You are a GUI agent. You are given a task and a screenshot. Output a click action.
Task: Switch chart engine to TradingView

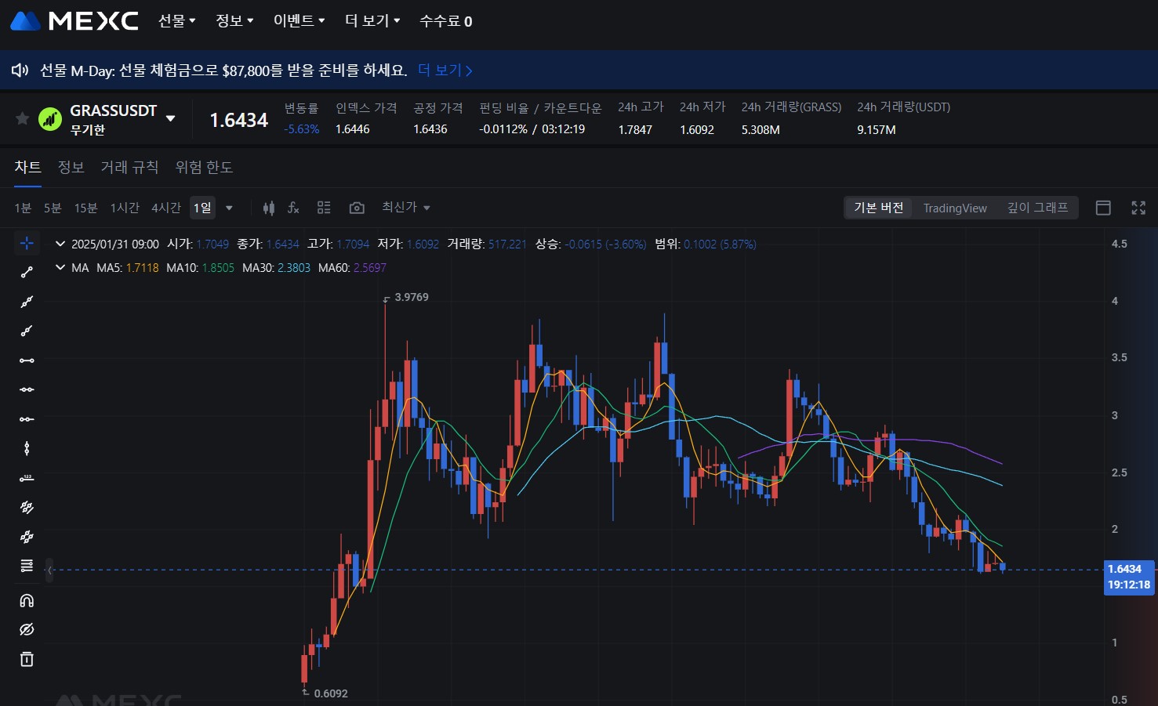coord(954,208)
